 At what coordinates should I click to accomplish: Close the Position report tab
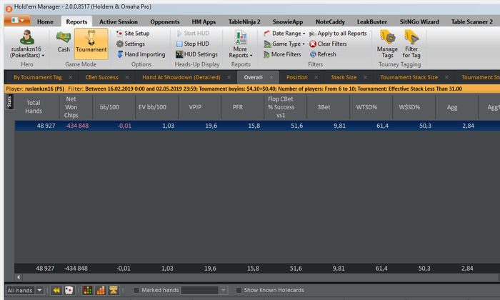click(x=316, y=77)
